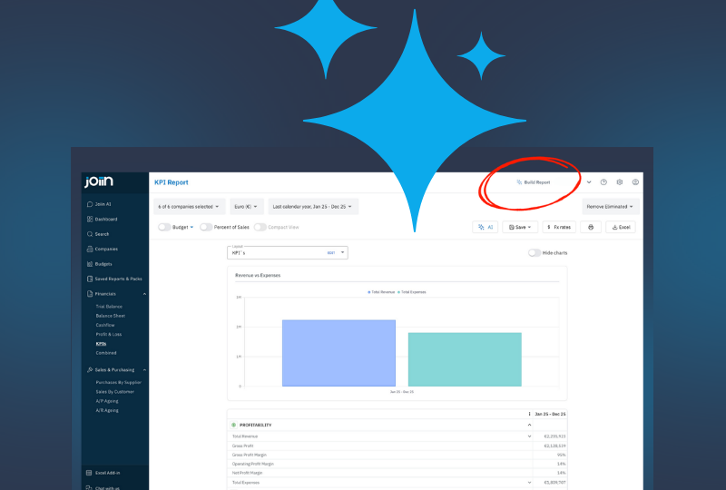Click the Dashboard icon in the sidebar
This screenshot has height=490, width=726.
click(89, 220)
